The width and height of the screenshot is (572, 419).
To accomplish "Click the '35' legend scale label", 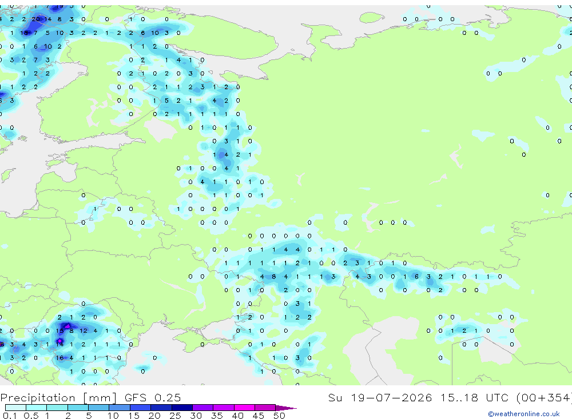I will [x=216, y=416].
